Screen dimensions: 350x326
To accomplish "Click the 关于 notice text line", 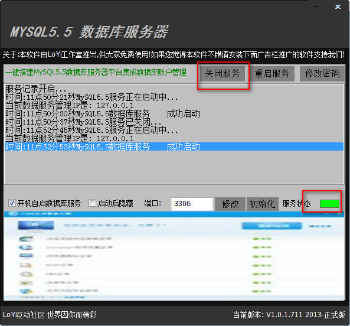I will tap(173, 54).
